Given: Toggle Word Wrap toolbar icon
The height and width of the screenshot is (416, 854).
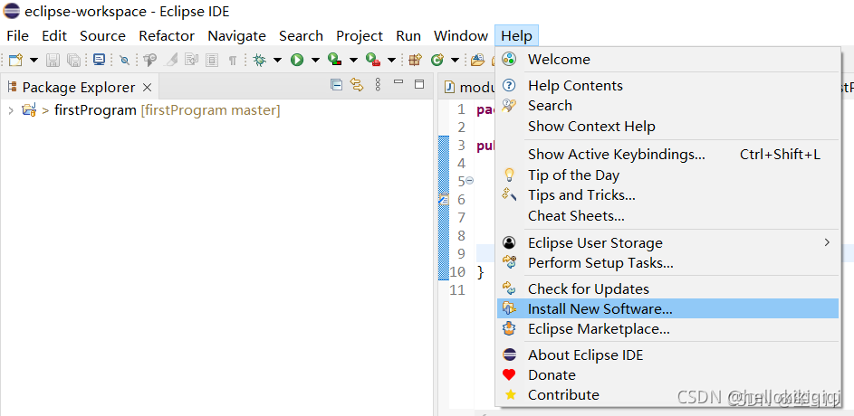Looking at the screenshot, I should pos(191,60).
